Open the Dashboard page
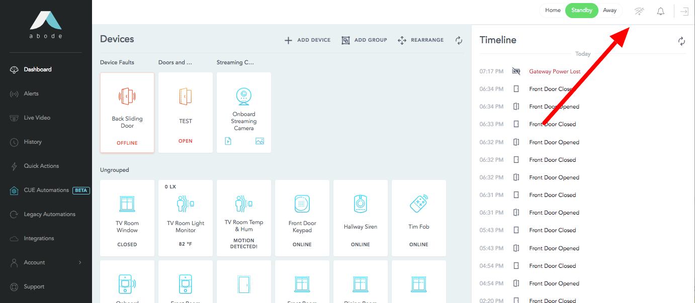This screenshot has width=695, height=303. click(x=38, y=69)
